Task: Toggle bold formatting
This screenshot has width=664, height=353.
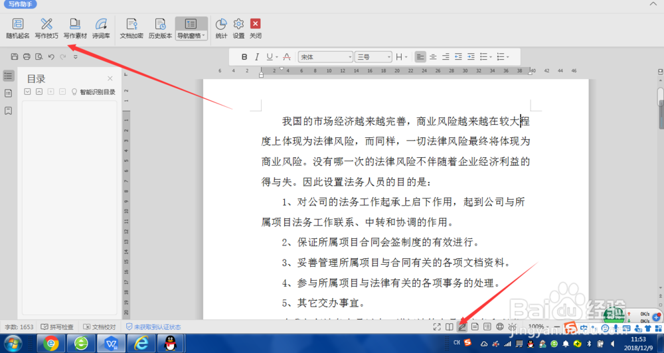Action: pos(244,56)
